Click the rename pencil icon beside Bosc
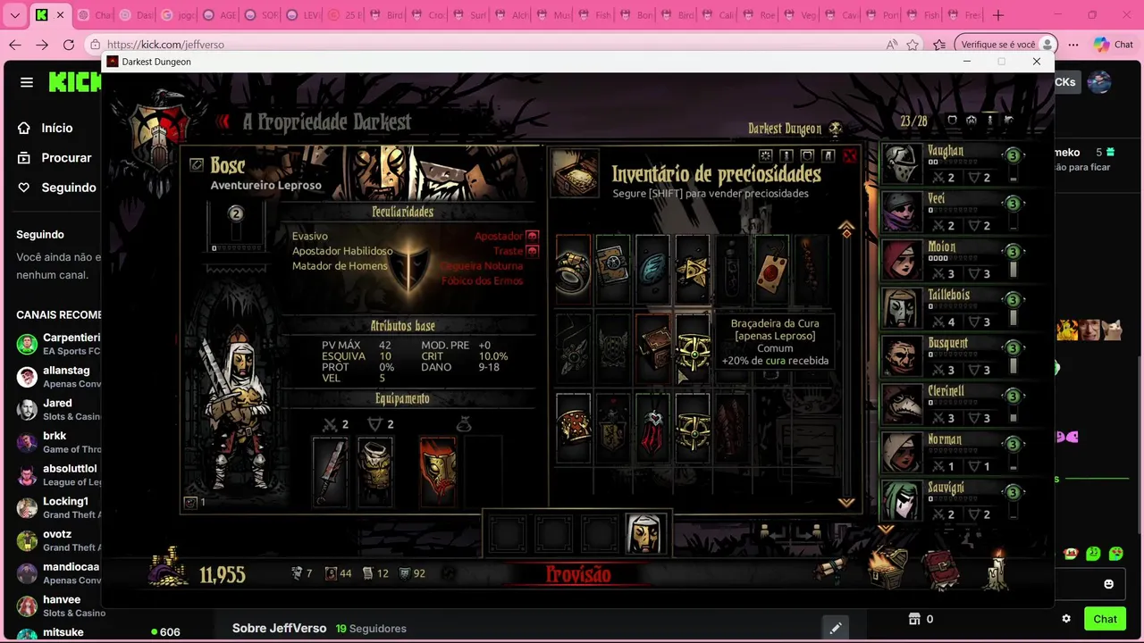The width and height of the screenshot is (1144, 643). tap(197, 165)
